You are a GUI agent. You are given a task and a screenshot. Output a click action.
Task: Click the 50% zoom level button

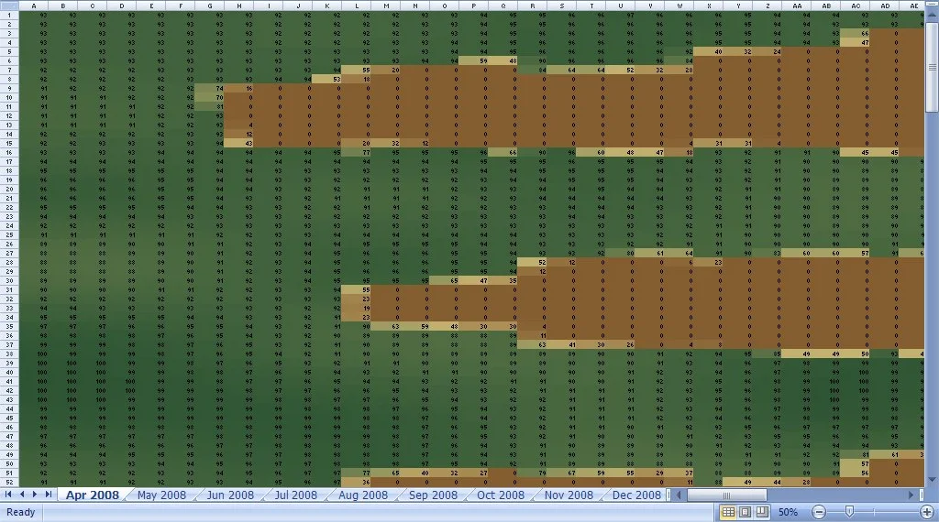click(788, 512)
